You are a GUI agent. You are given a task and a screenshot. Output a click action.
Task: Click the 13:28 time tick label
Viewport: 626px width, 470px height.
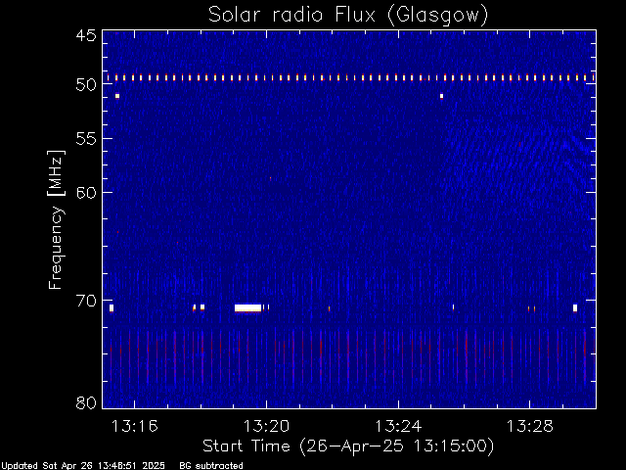pyautogui.click(x=530, y=426)
